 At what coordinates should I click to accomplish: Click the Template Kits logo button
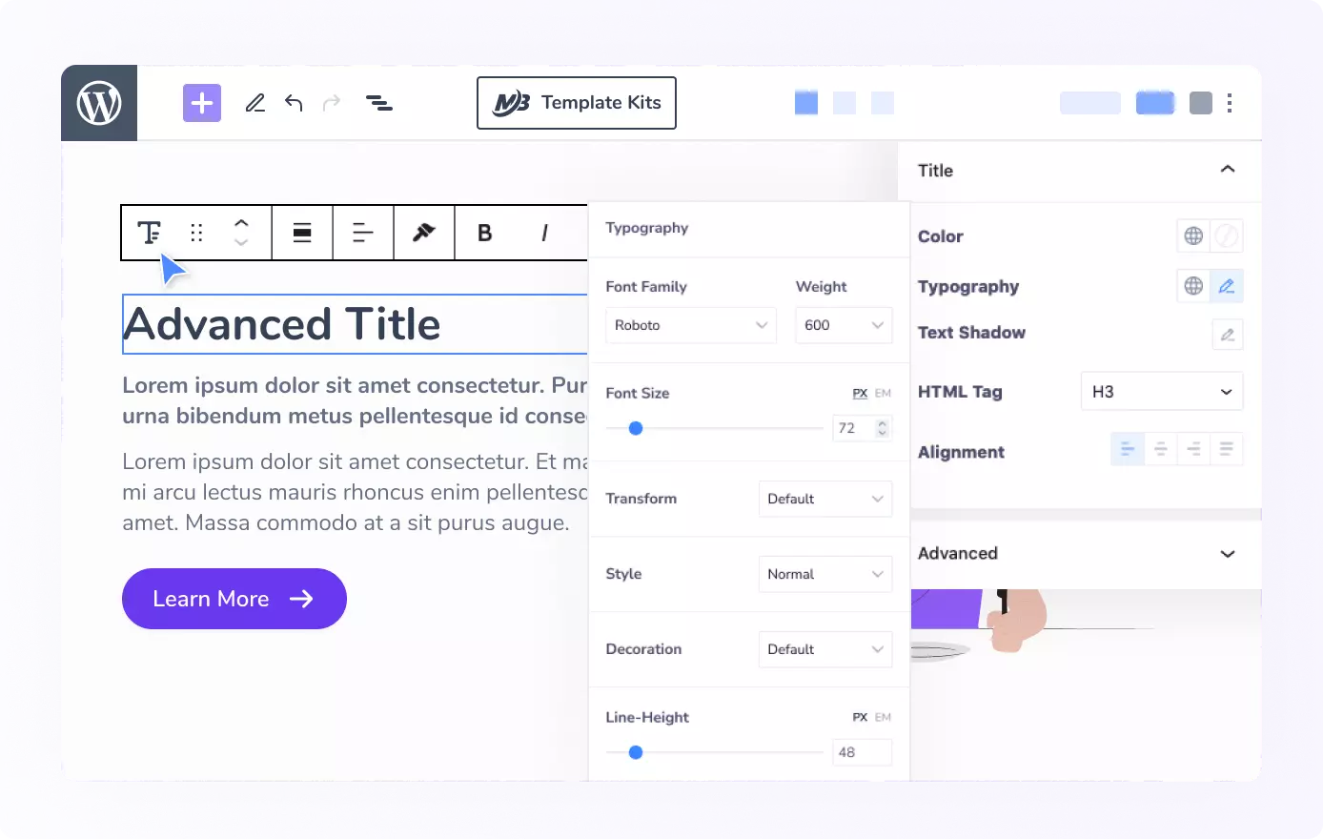pyautogui.click(x=576, y=102)
